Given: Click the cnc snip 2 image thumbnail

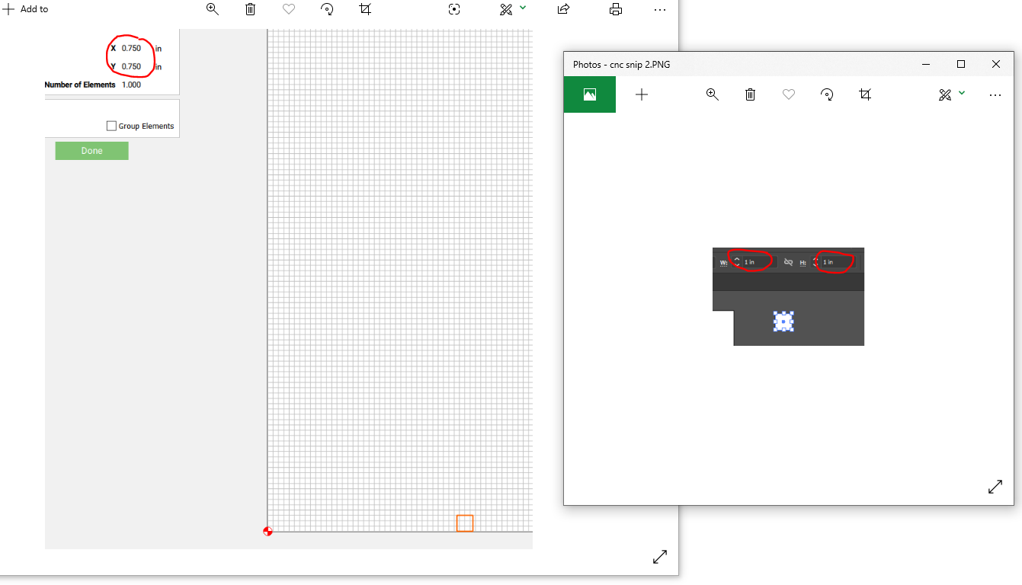Looking at the screenshot, I should [x=788, y=296].
